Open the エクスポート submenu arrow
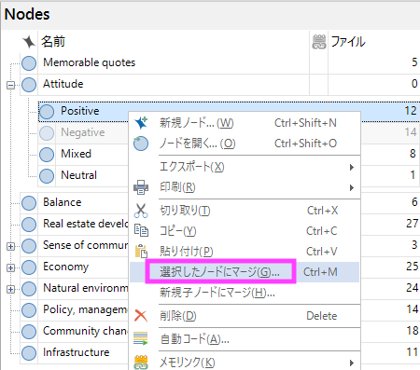420x370 pixels. coord(352,167)
